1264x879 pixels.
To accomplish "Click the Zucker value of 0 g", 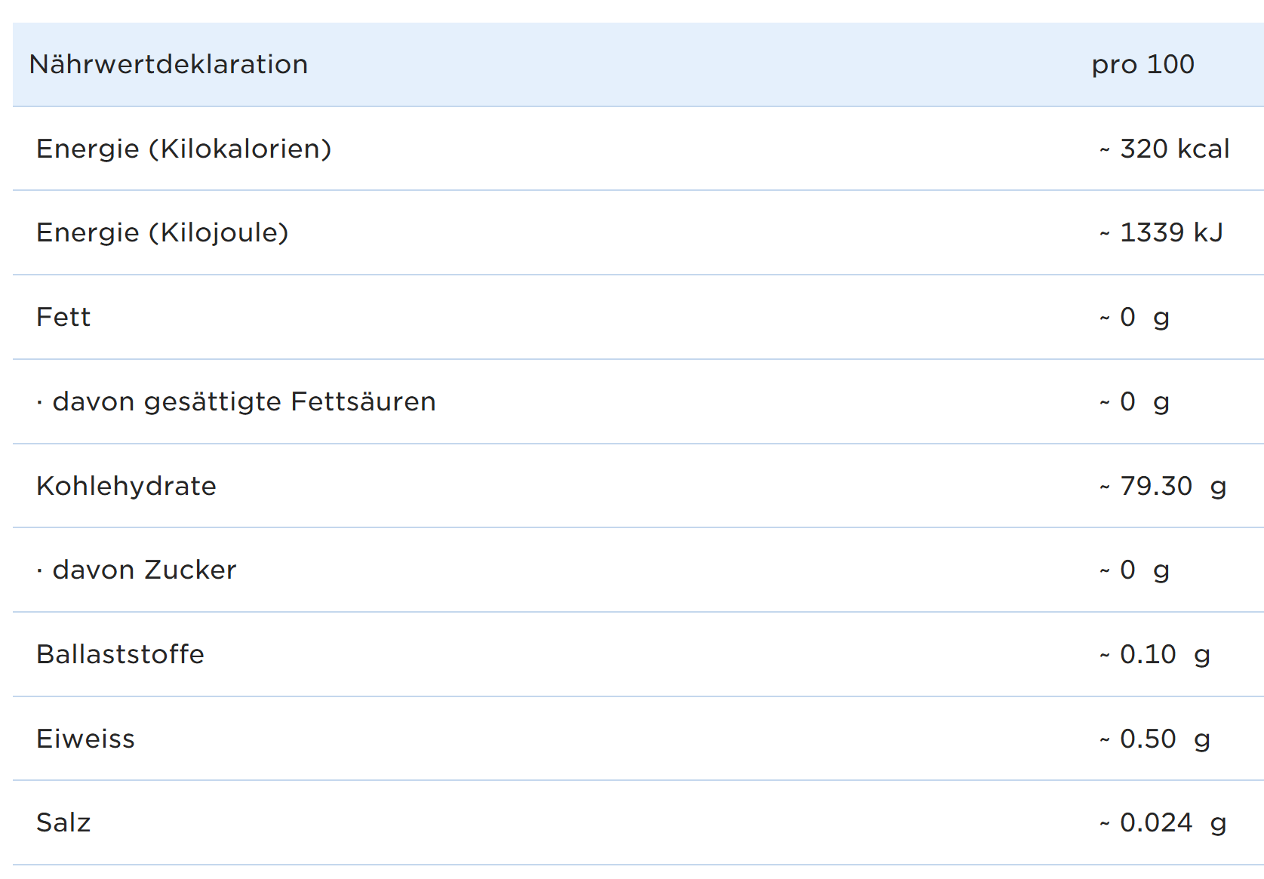I will pyautogui.click(x=1135, y=570).
